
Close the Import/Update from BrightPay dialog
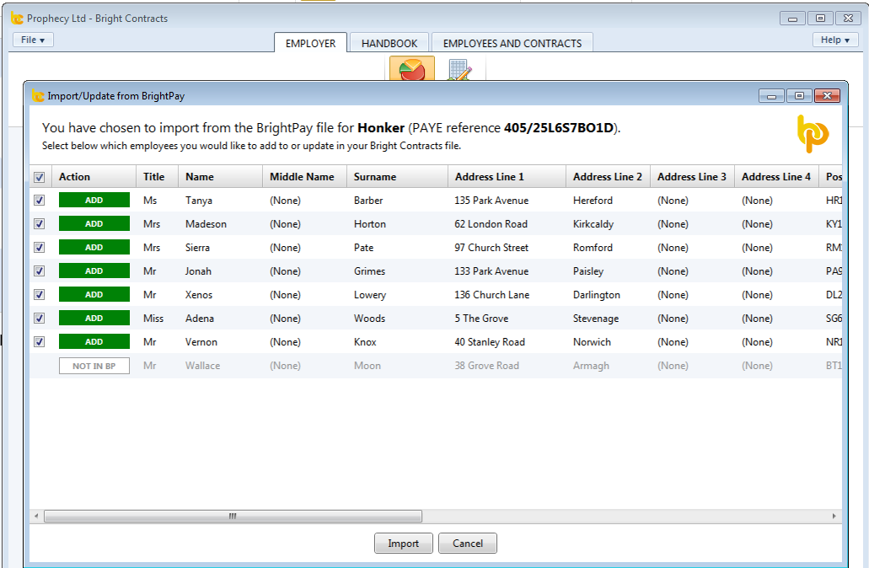827,96
